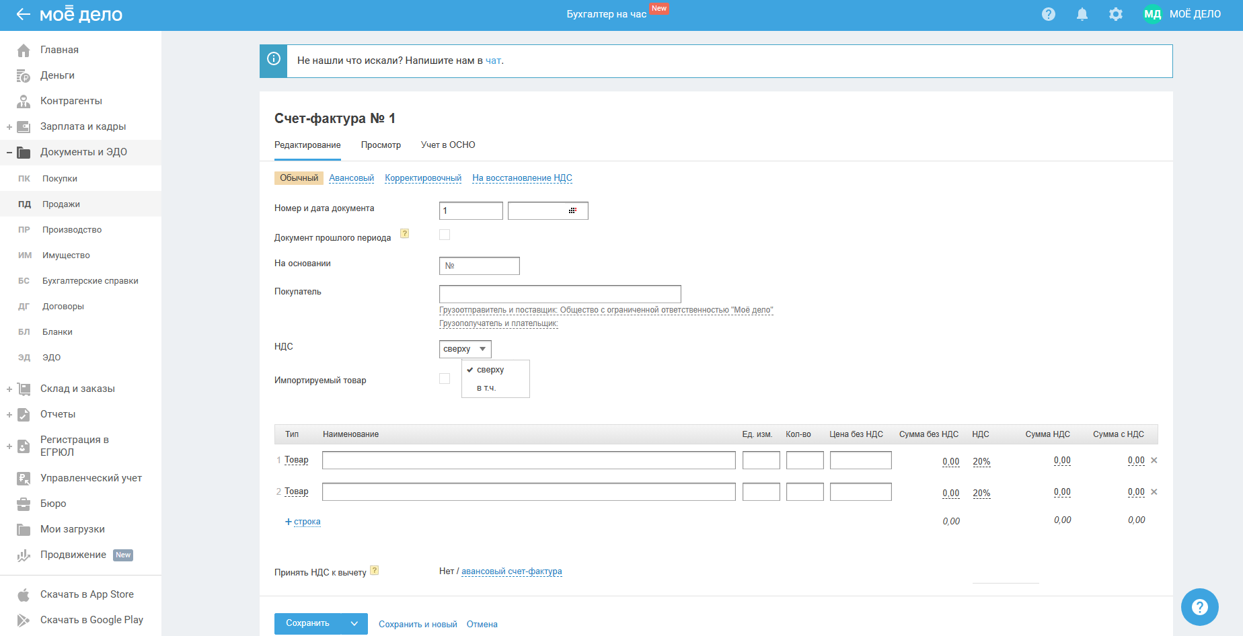Open the round support chat button
This screenshot has height=636, width=1243.
click(x=1199, y=607)
